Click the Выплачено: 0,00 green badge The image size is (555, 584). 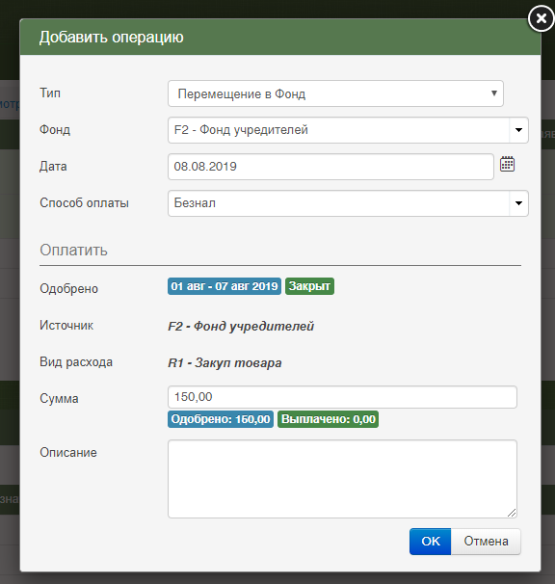[329, 419]
